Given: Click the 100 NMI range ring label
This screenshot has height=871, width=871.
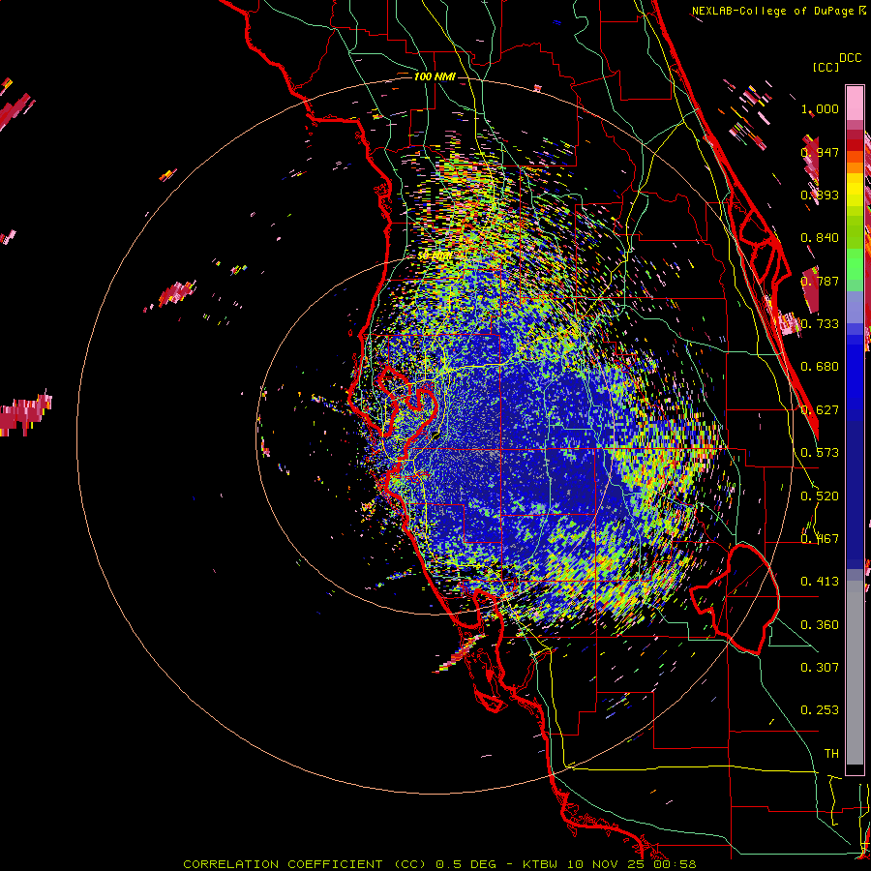Looking at the screenshot, I should (435, 76).
